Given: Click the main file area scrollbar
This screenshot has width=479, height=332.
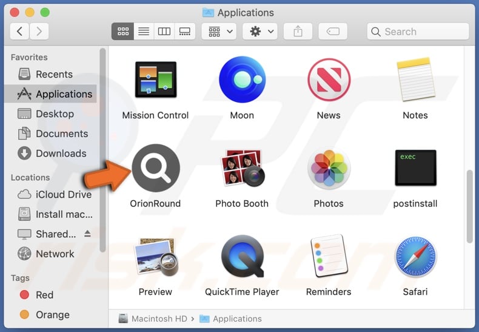Looking at the screenshot, I should coord(469,206).
